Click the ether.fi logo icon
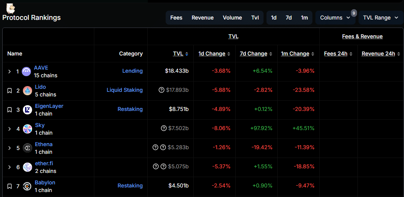This screenshot has height=197, width=404. [x=27, y=167]
